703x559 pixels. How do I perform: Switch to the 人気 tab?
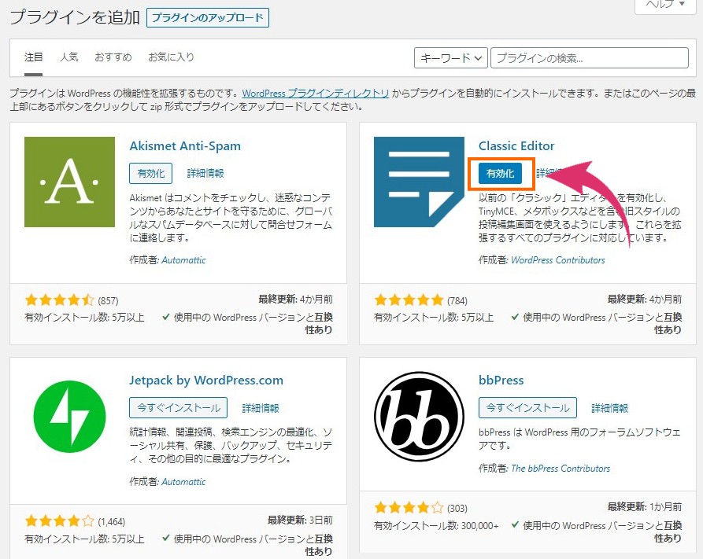coord(69,57)
